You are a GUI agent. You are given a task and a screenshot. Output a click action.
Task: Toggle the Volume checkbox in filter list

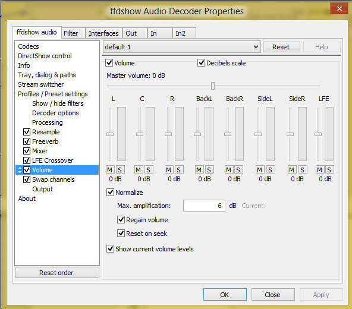pyautogui.click(x=27, y=170)
